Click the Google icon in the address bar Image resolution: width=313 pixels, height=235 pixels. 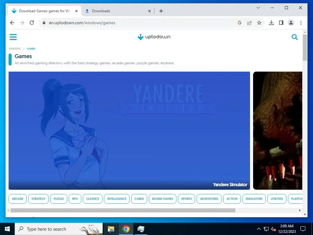[x=240, y=23]
